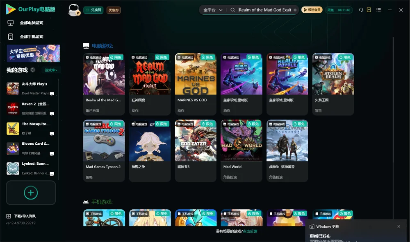
Task: Click PC icon on The Mosquito row
Action: coord(52,134)
